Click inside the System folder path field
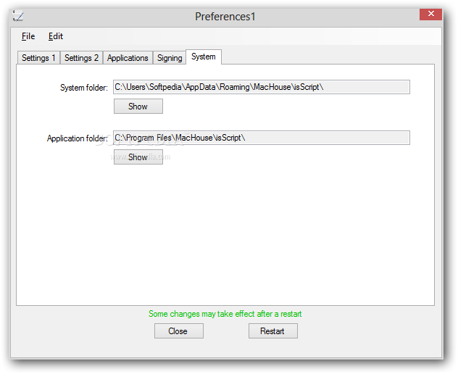Viewport: 458px width, 374px height. tap(262, 87)
